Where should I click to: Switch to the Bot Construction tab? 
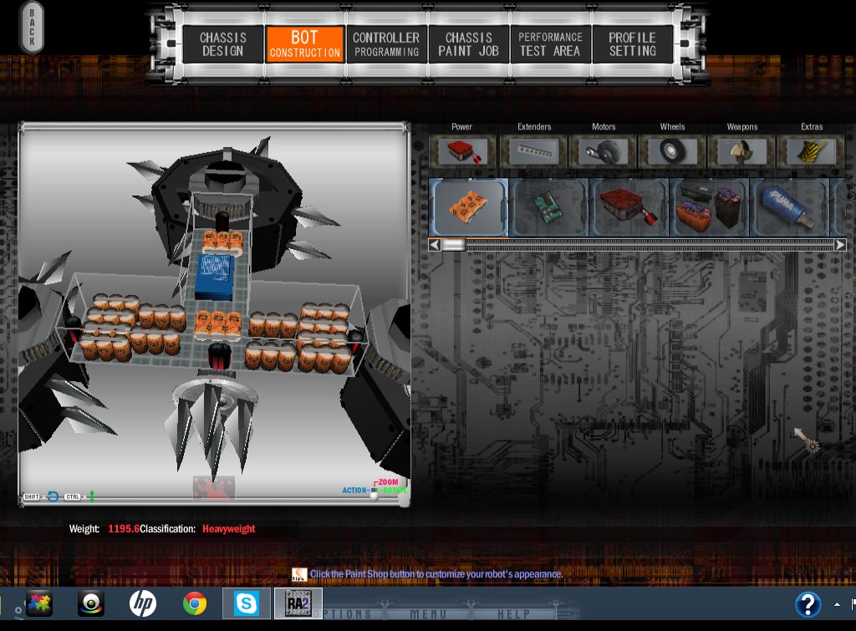click(x=304, y=44)
